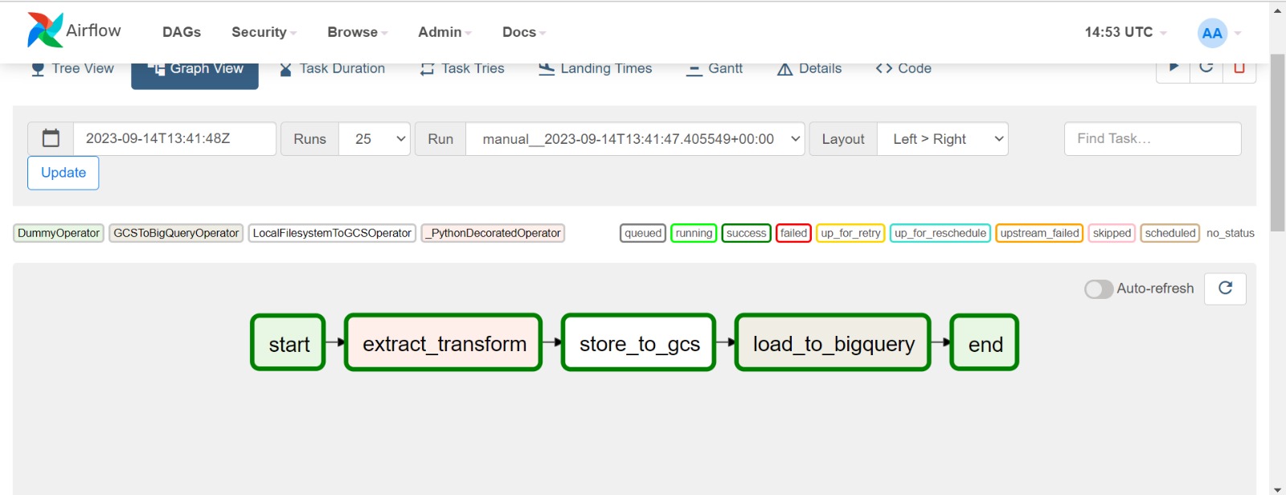Click the queued status legend
Image resolution: width=1286 pixels, height=495 pixels.
coord(643,233)
